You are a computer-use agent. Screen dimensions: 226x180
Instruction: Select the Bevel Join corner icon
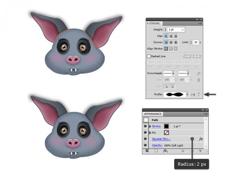click(176, 42)
